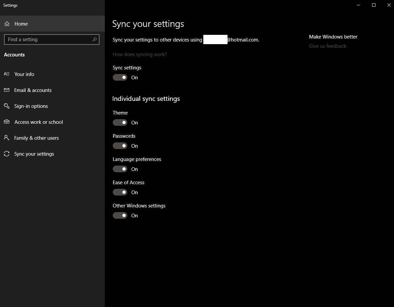The height and width of the screenshot is (307, 394).
Task: Click the Sign-in options key icon
Action: (x=7, y=106)
